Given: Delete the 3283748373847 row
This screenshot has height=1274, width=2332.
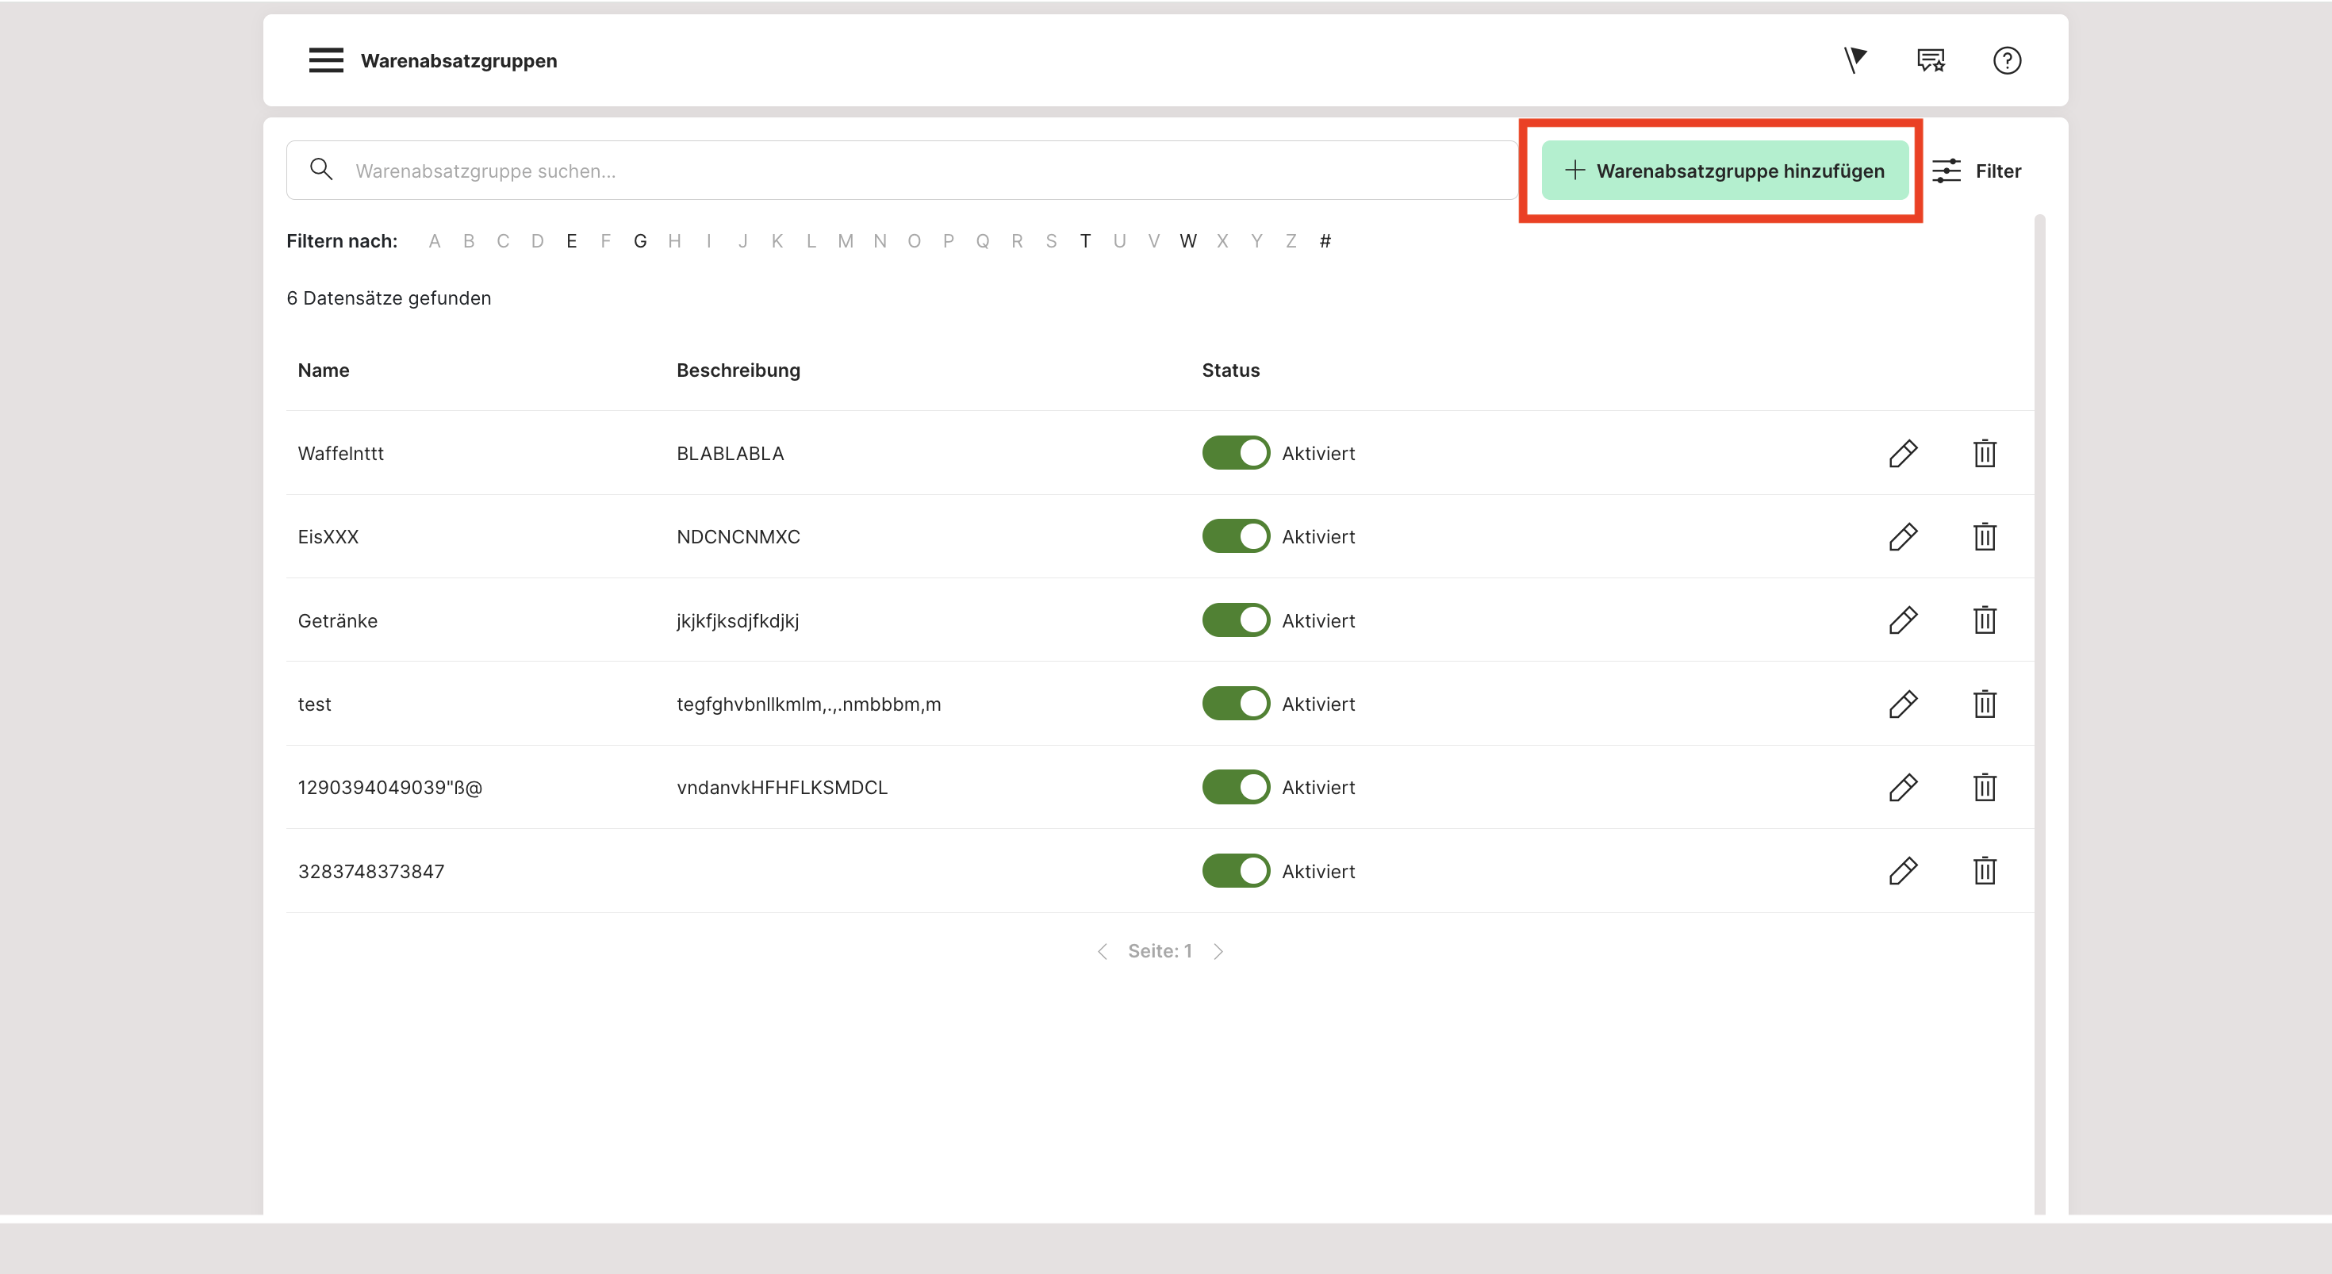Looking at the screenshot, I should click(1985, 871).
